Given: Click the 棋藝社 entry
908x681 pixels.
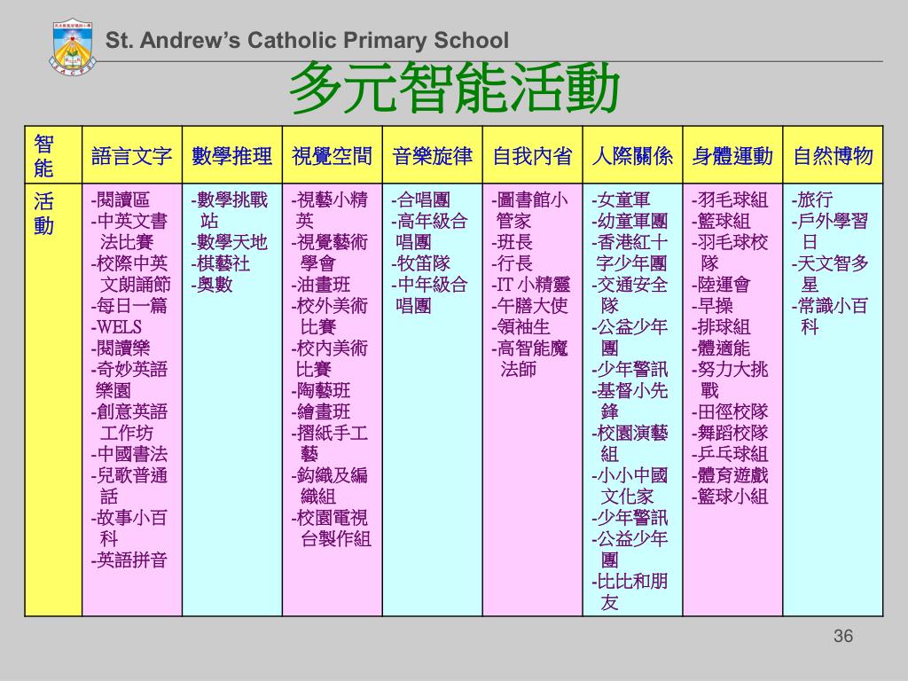Looking at the screenshot, I should [x=221, y=263].
